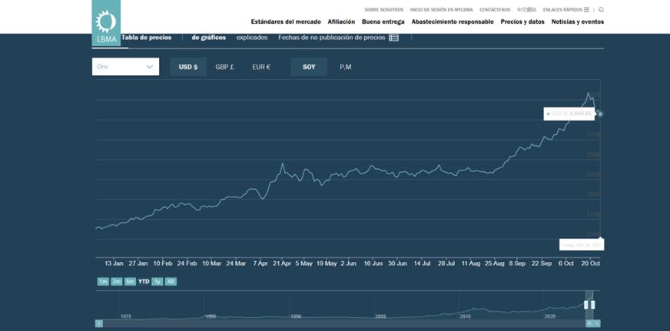
Task: Select the P.M price option
Action: tap(346, 67)
